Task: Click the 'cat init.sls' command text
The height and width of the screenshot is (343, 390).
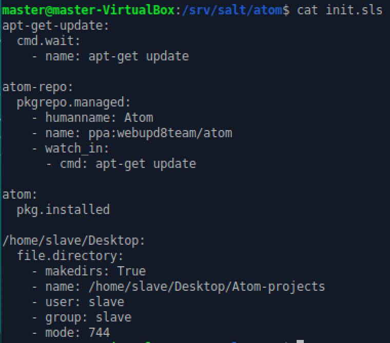Action: point(340,10)
